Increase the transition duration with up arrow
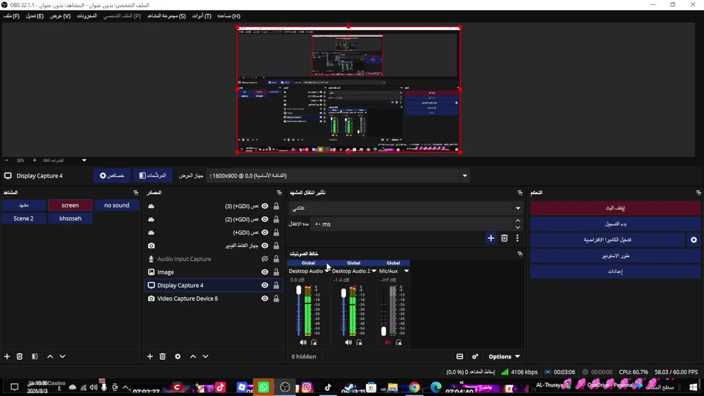Screen dimensions: 704x396 point(518,221)
